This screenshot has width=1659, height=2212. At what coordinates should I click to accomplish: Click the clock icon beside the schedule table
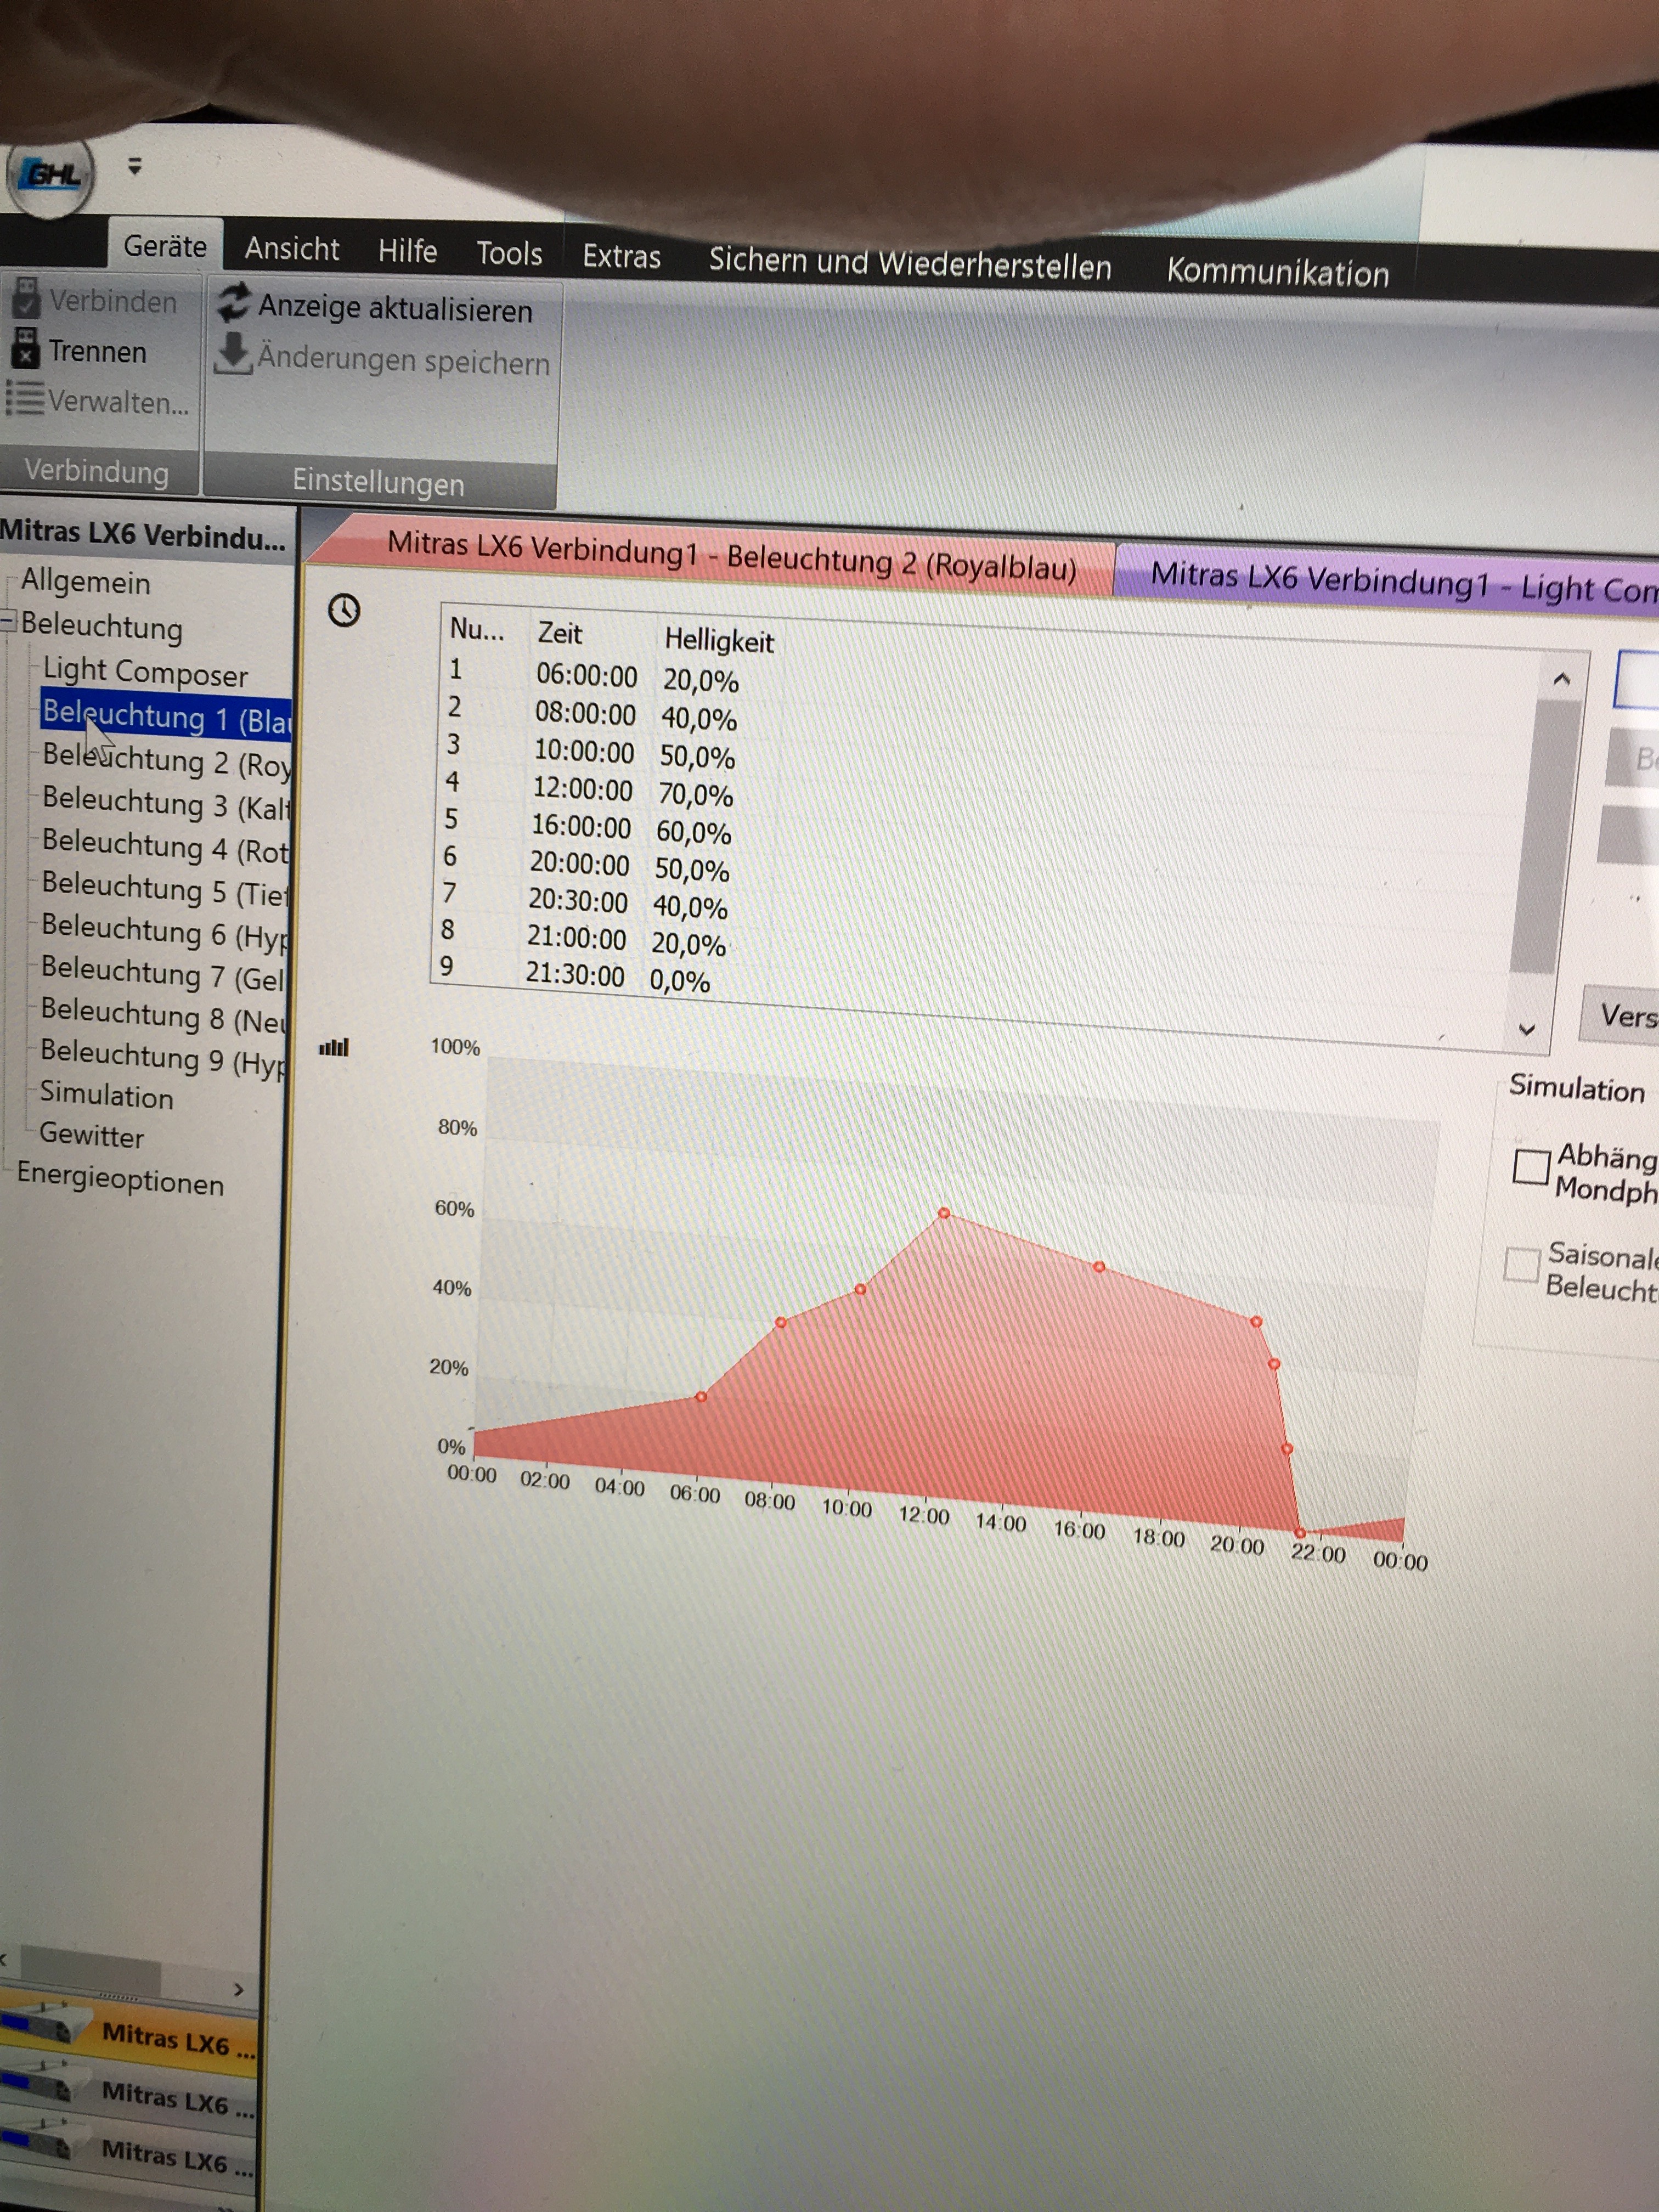344,610
